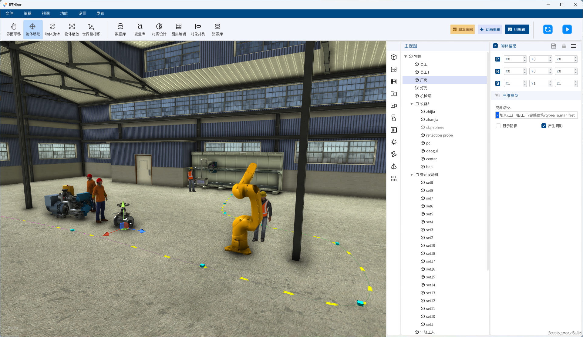Click the film strip sidebar icon
583x337 pixels.
pyautogui.click(x=394, y=82)
